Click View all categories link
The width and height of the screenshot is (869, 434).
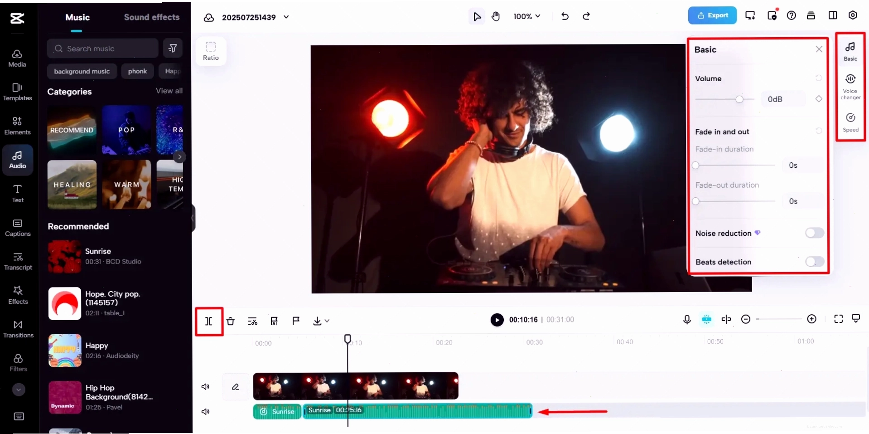(169, 91)
